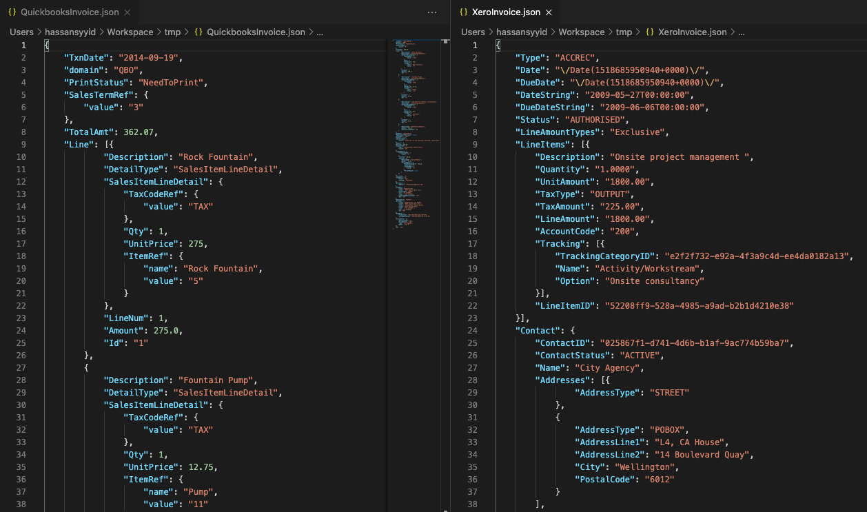
Task: Click the LineItemID GUID value
Action: pos(699,305)
